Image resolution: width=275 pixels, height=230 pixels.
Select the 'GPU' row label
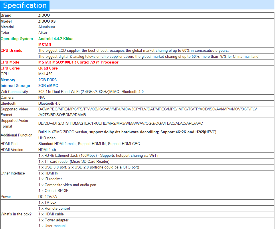tap(5, 74)
